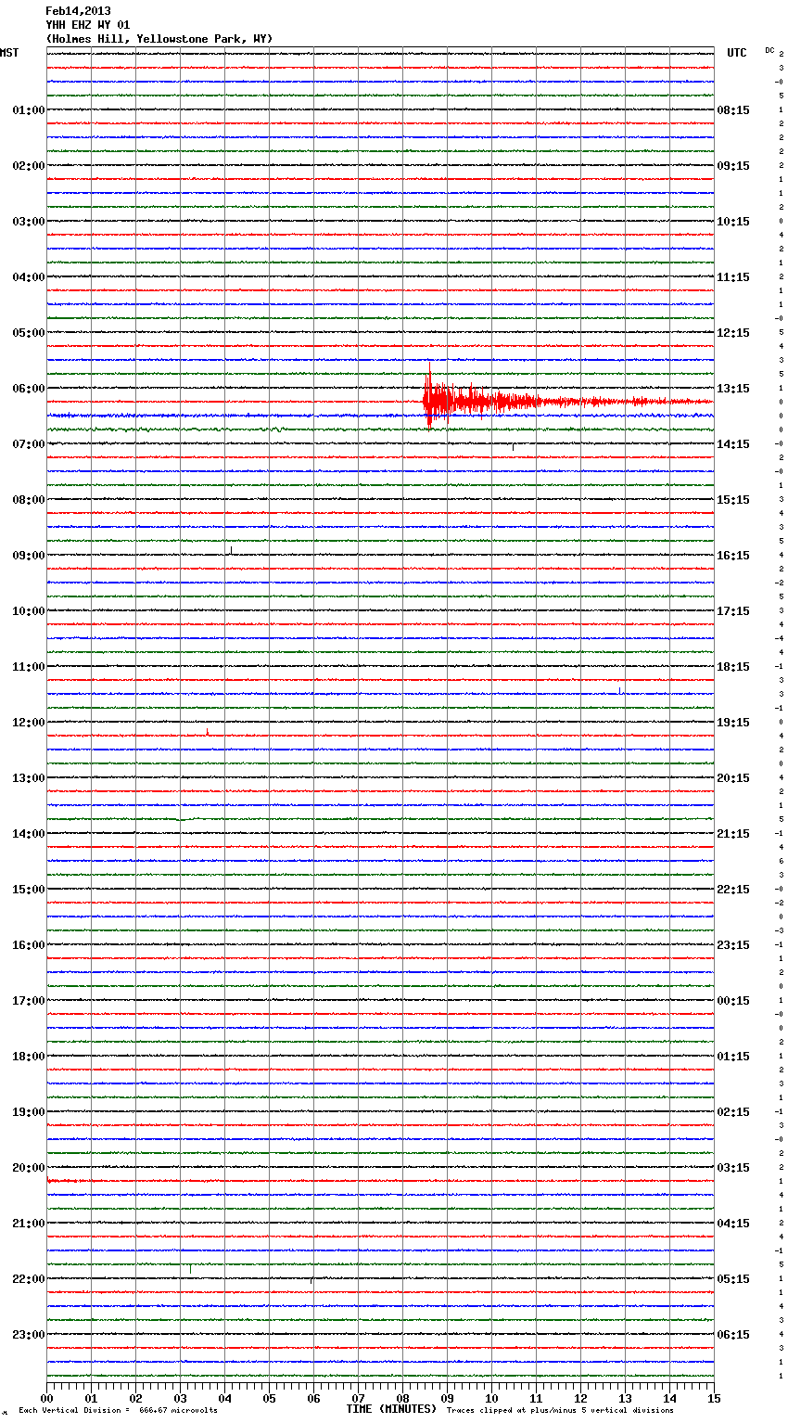The image size is (788, 1423).
Task: Select the 22:00 MST time label
Action: click(x=29, y=1279)
